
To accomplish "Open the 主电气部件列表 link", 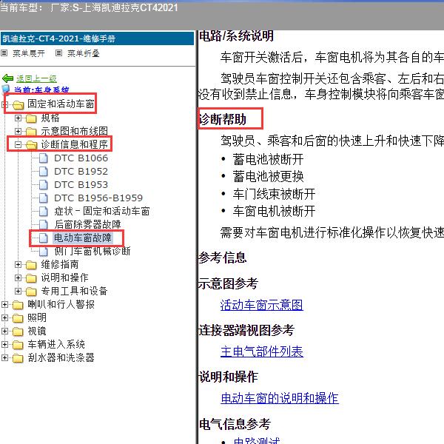I will tap(262, 351).
